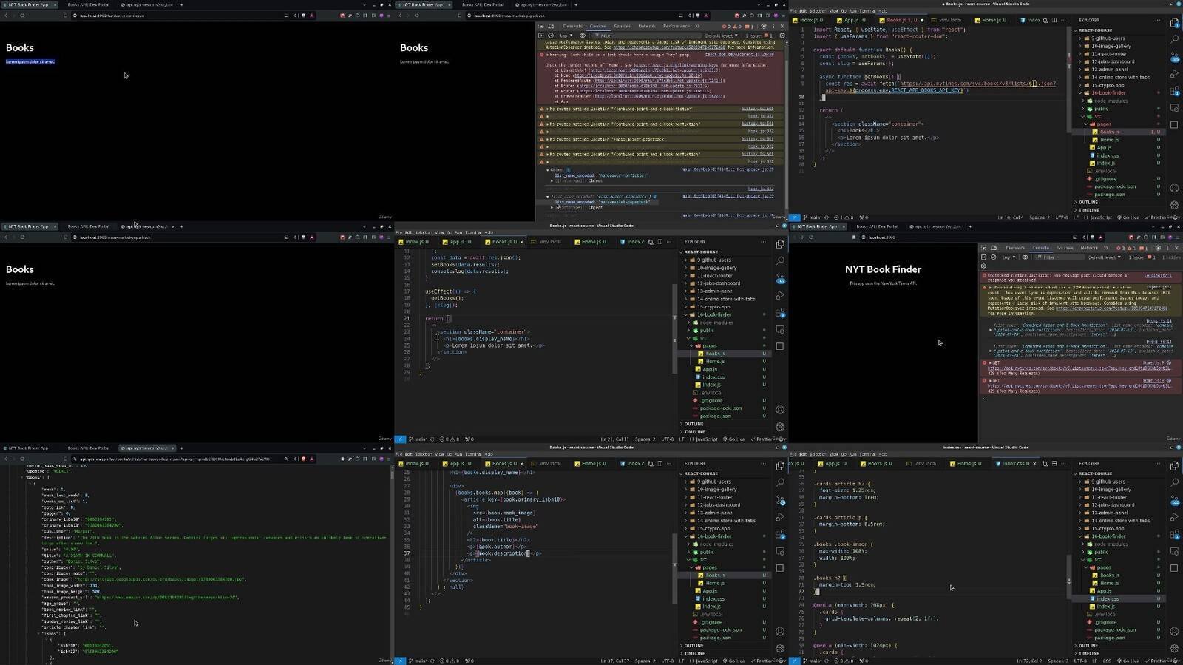Screen dimensions: 1183x665
Task: Open Extensions in the index.css VS Code window
Action: tap(1174, 534)
